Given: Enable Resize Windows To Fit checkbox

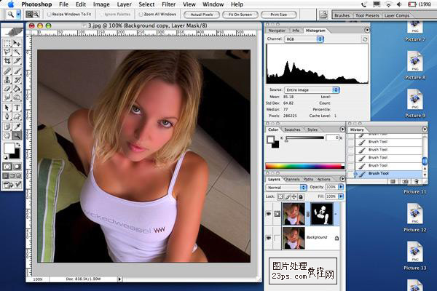Looking at the screenshot, I should tap(49, 15).
